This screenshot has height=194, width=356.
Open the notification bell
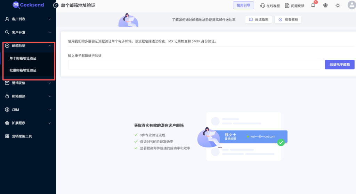point(313,5)
